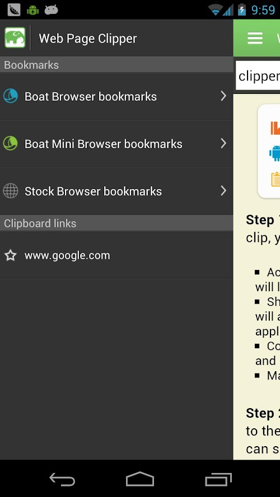
Task: Expand Boat Browser bookmarks chevron
Action: [223, 96]
